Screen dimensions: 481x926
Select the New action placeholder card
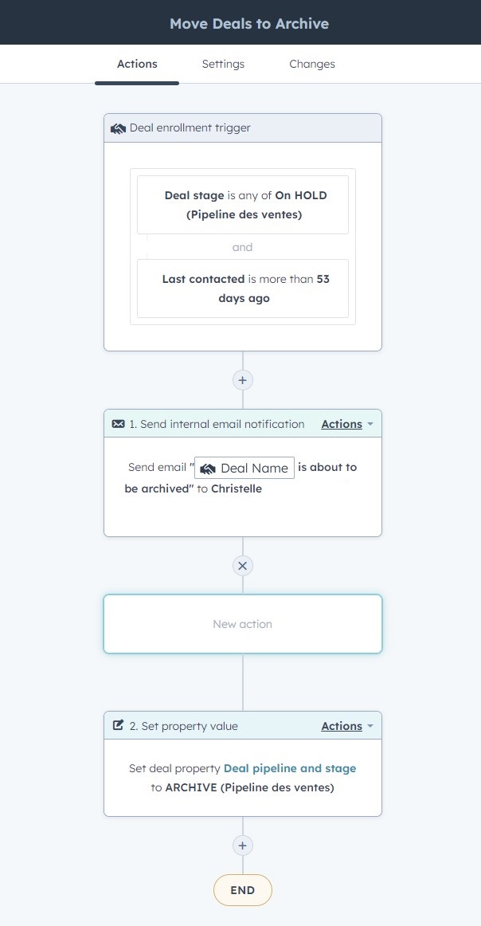[x=243, y=624]
